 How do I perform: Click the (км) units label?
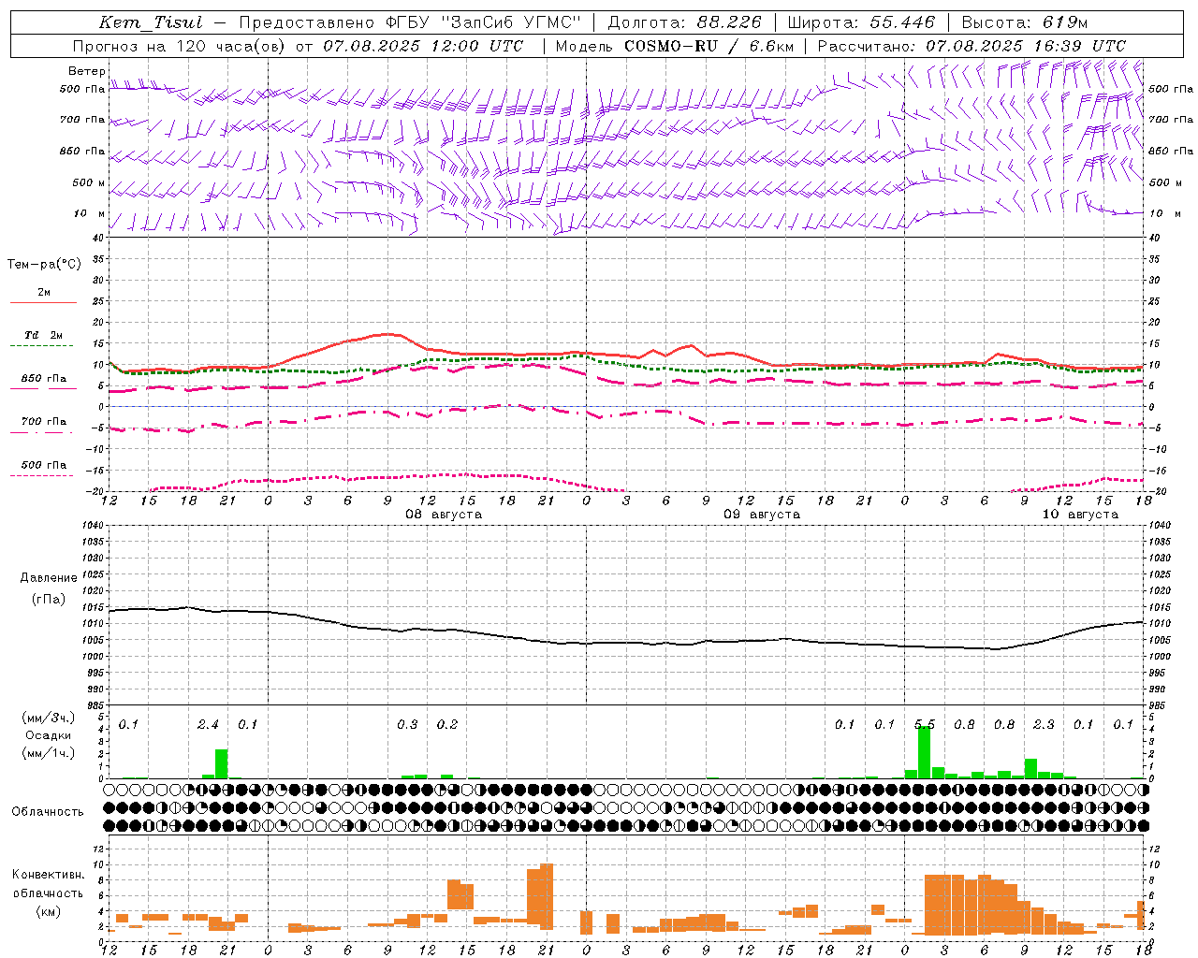click(x=48, y=911)
